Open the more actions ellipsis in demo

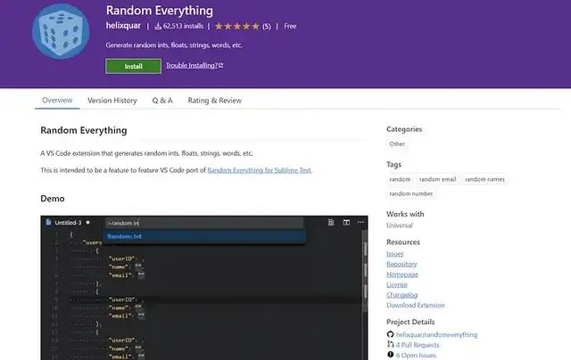(360, 222)
